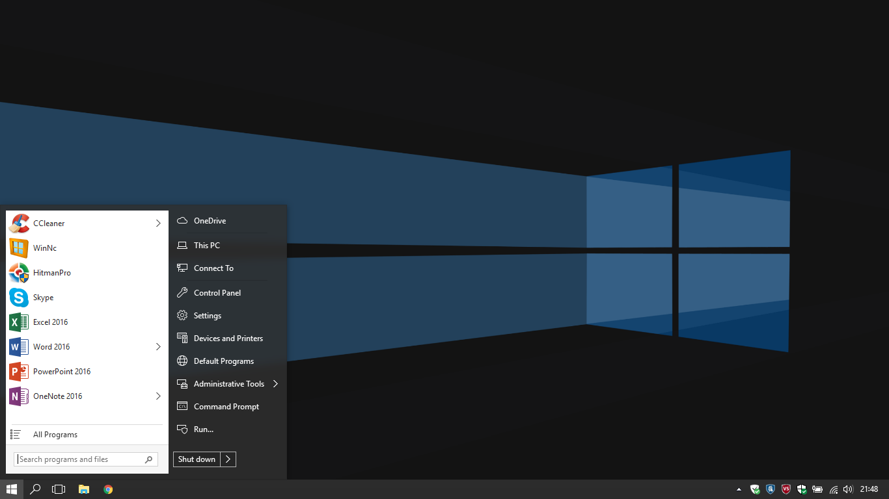This screenshot has width=889, height=499.
Task: Click the volume speaker tray icon
Action: point(847,489)
